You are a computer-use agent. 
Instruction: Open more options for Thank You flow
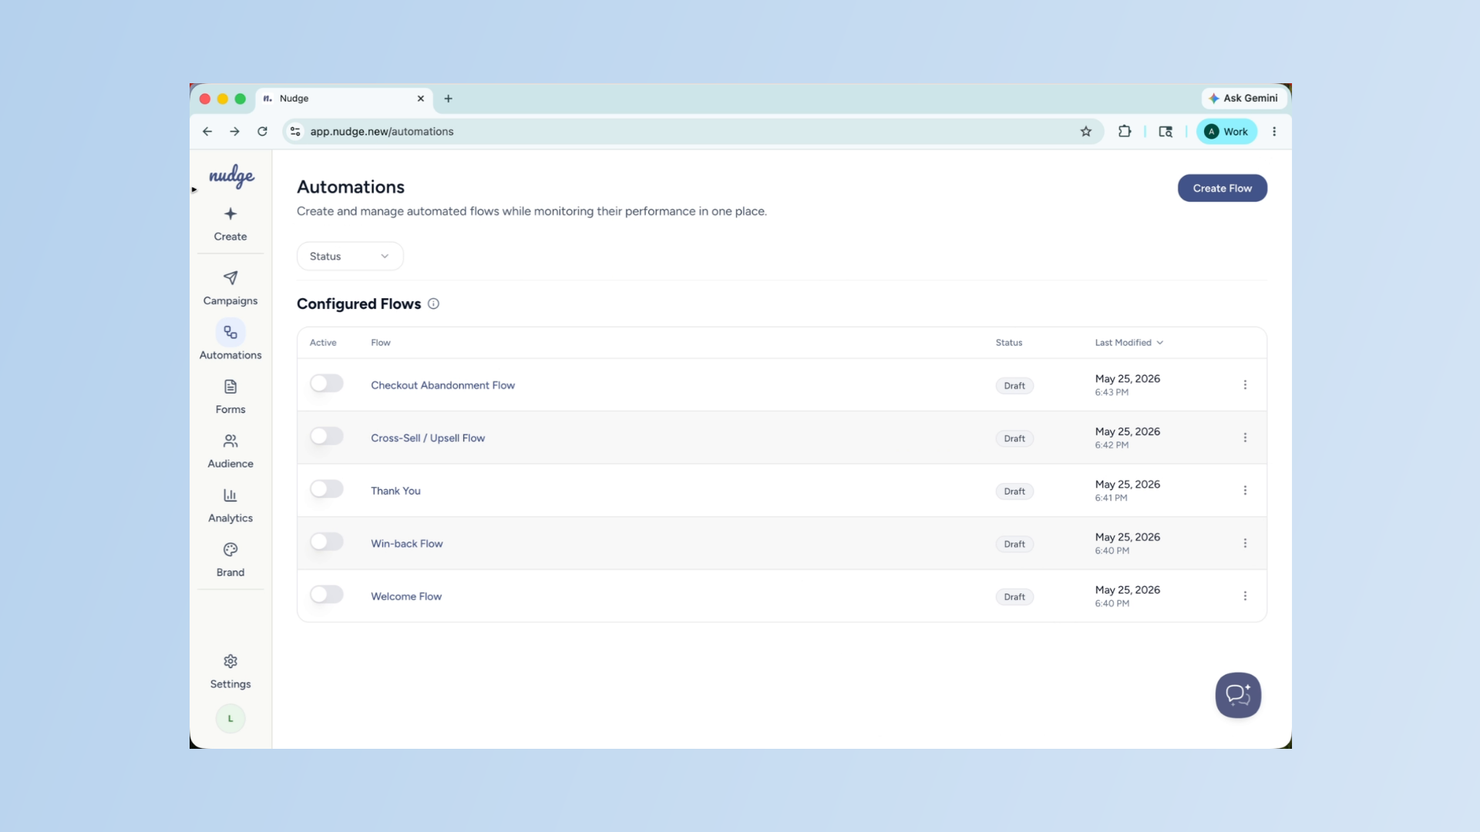pos(1245,491)
